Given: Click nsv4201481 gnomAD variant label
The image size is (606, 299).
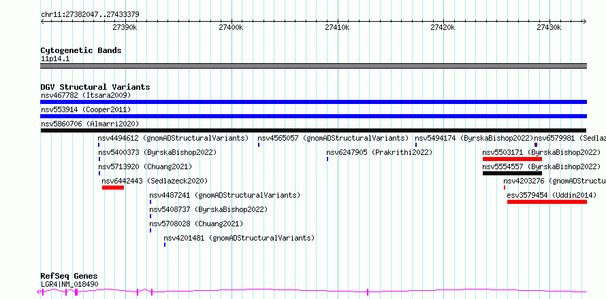Looking at the screenshot, I should click(x=239, y=238).
